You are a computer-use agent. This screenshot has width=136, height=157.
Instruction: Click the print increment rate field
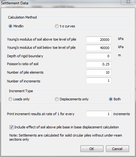pyautogui.click(x=99, y=114)
